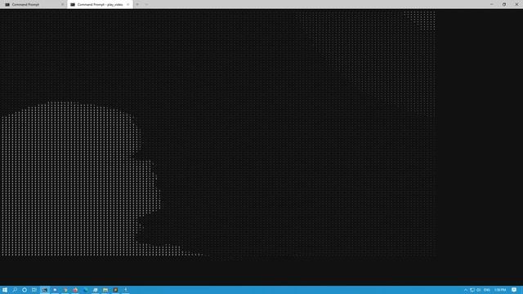
Task: Close the terminal window
Action: point(516,4)
